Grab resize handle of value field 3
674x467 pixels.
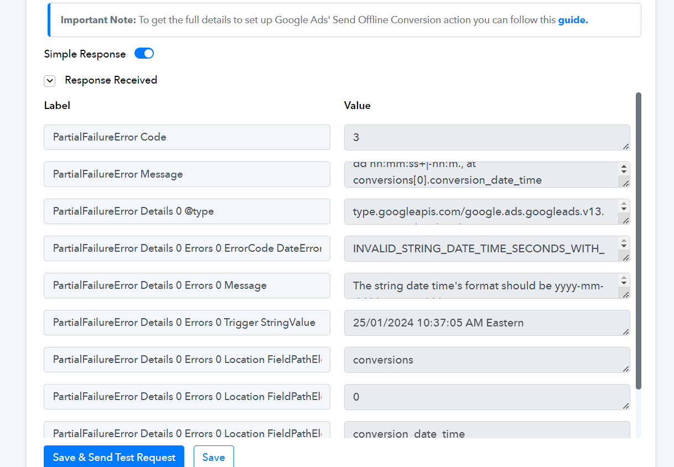626,146
